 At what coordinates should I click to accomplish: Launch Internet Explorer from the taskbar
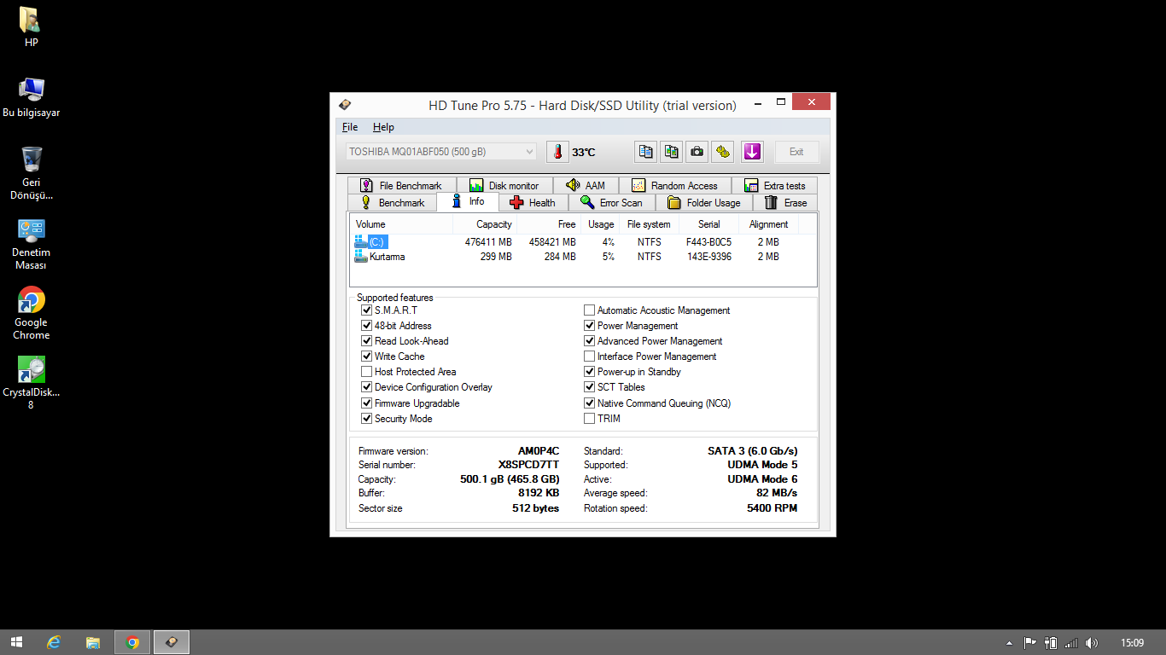click(x=54, y=642)
